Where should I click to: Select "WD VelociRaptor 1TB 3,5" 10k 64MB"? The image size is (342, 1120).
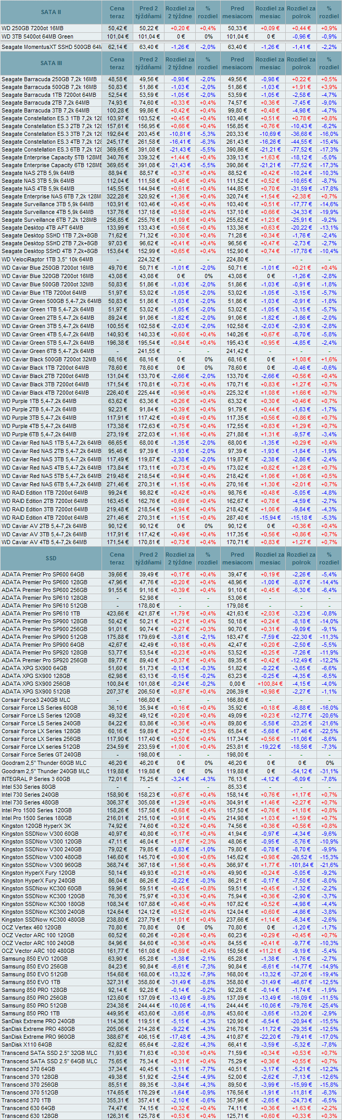tap(47, 259)
